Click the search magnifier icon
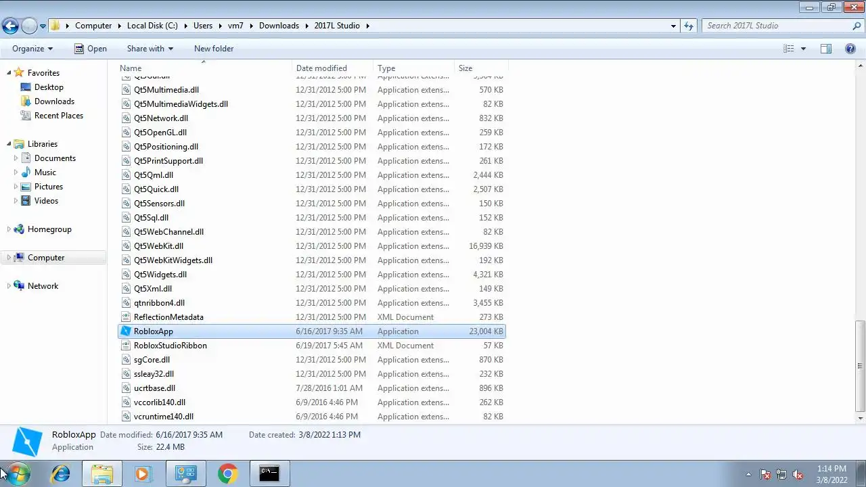 pos(857,26)
